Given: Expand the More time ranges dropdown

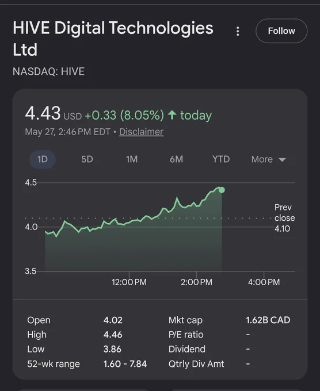Looking at the screenshot, I should [269, 159].
